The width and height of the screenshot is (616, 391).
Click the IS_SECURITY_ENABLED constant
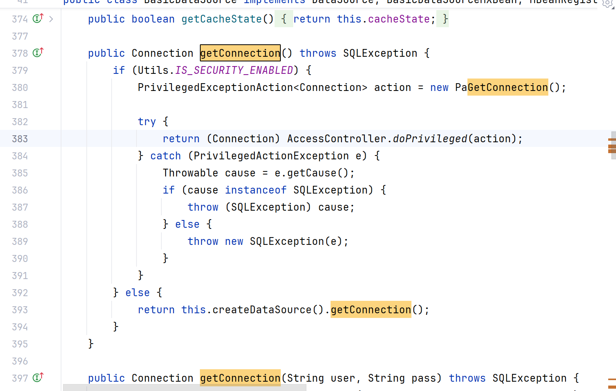click(234, 70)
